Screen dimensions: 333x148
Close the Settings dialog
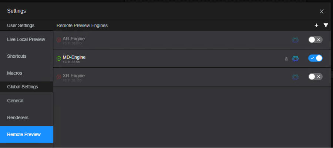(x=322, y=11)
